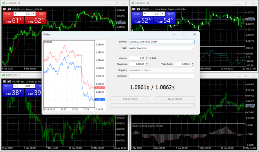Open the Fill policy dropdown in Order dialog

point(162,70)
